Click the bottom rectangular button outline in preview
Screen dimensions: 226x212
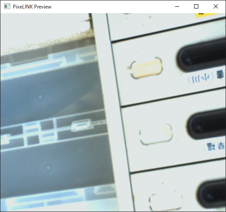tap(166, 202)
